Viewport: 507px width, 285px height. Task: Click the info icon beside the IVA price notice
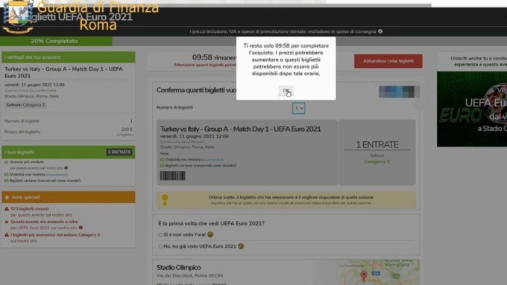point(380,31)
